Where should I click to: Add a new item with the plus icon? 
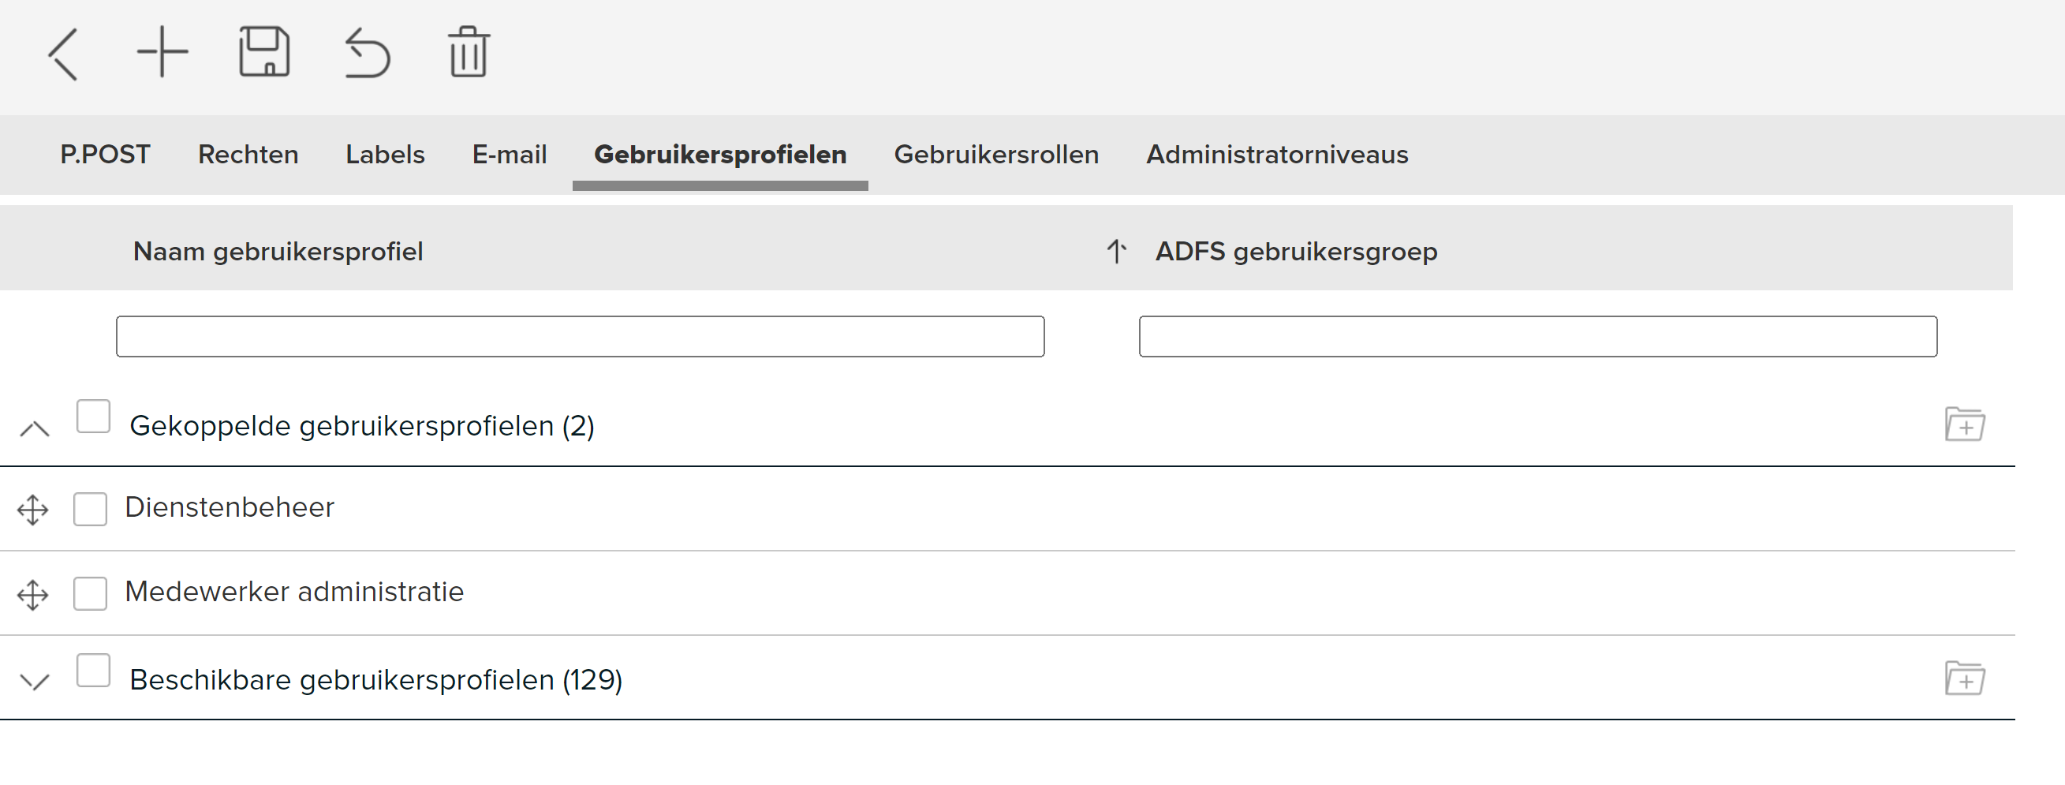coord(162,52)
